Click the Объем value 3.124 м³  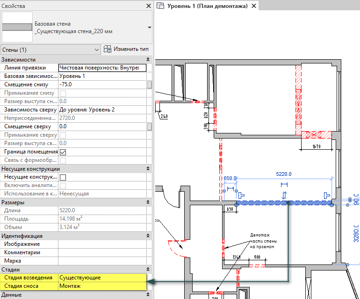coord(102,227)
